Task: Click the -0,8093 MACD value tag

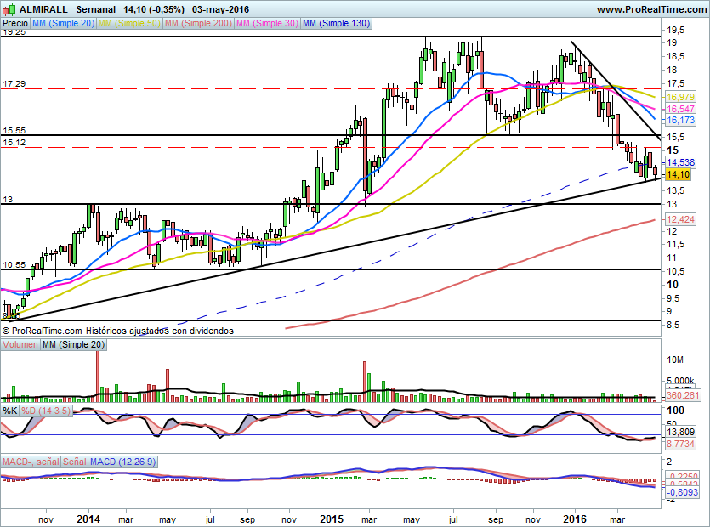Action: pos(681,492)
